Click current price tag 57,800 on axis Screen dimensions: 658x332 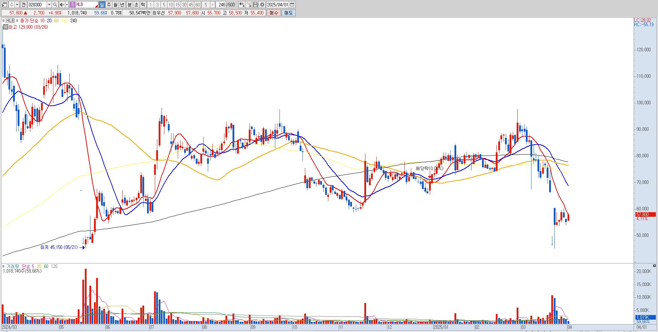click(646, 214)
